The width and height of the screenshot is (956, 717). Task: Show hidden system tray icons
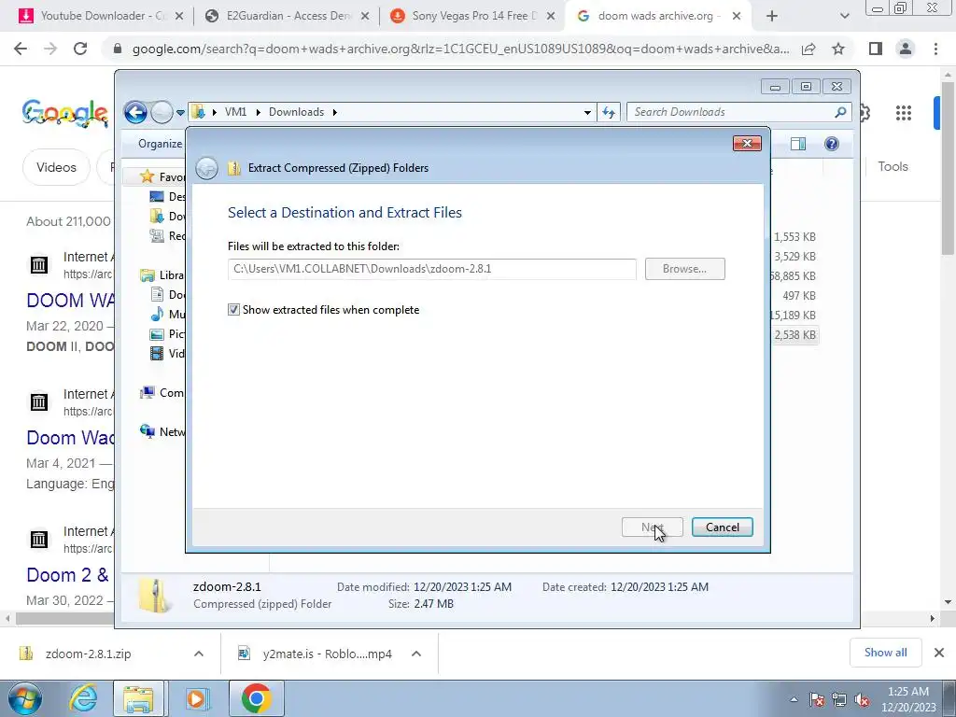[794, 699]
